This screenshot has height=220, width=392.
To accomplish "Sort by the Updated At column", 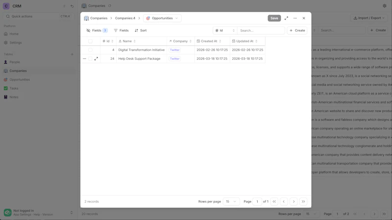I will [x=247, y=41].
